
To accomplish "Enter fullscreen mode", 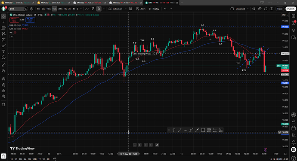I will click(x=266, y=9).
